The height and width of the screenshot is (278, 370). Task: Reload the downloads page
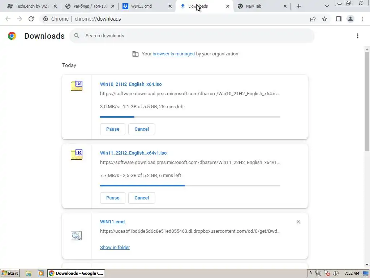tap(31, 19)
